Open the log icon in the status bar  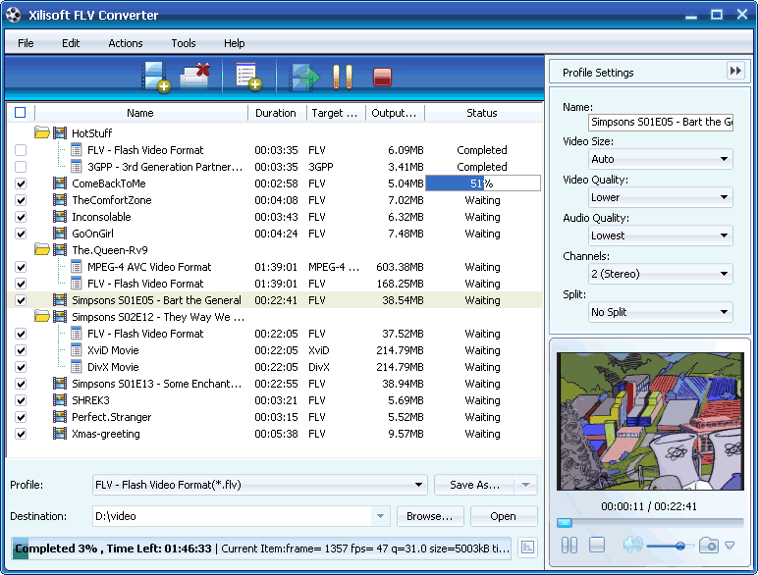527,548
